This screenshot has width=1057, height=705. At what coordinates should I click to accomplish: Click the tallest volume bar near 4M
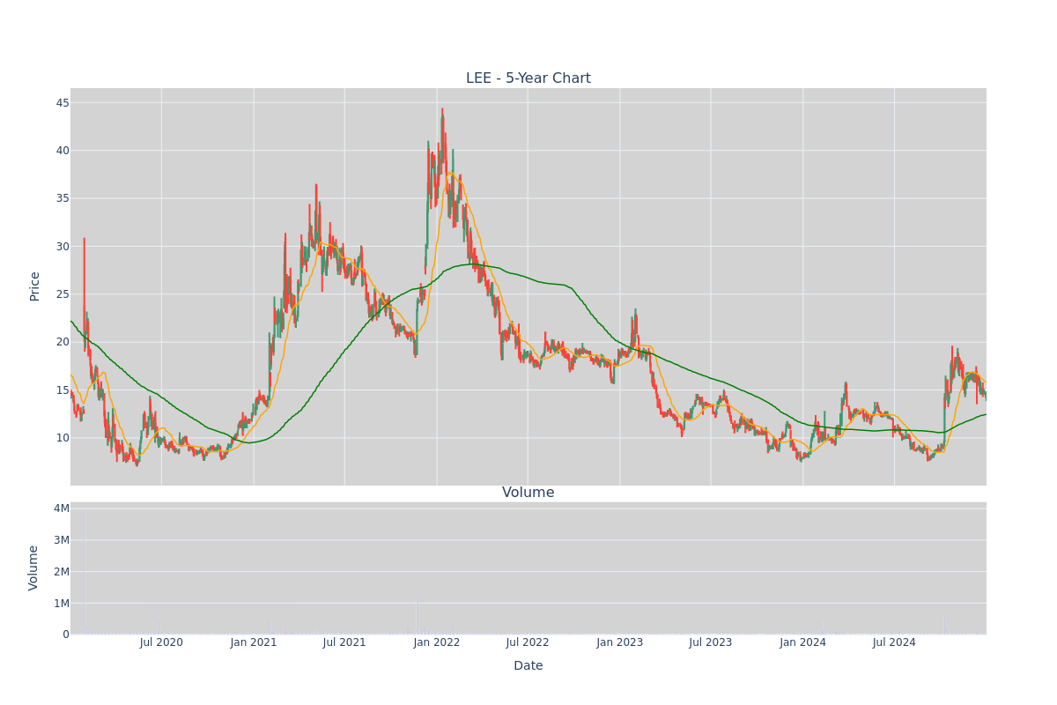(85, 571)
